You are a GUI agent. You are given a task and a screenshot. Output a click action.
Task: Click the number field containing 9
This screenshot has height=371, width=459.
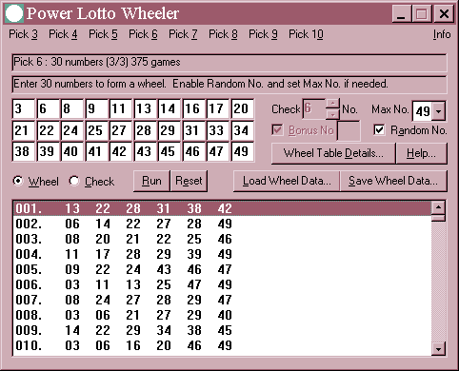pos(97,108)
